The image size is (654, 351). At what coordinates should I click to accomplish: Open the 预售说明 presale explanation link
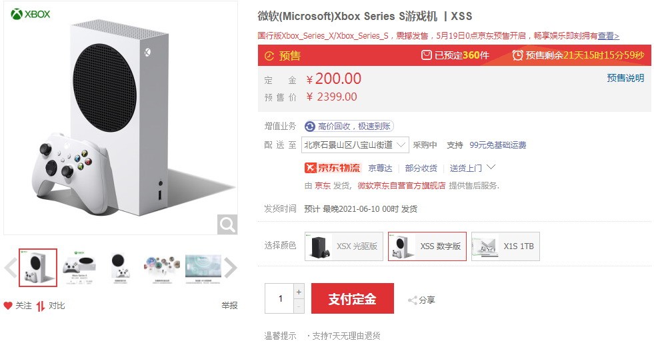[625, 78]
